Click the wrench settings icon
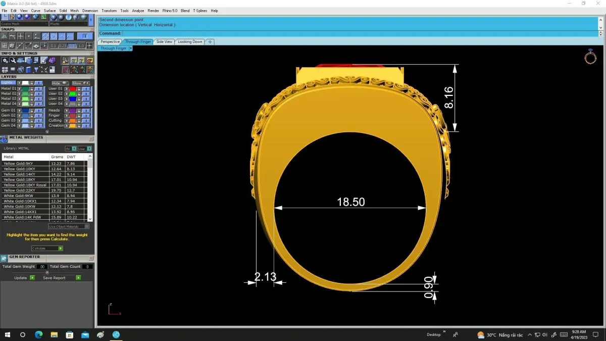 point(13,60)
